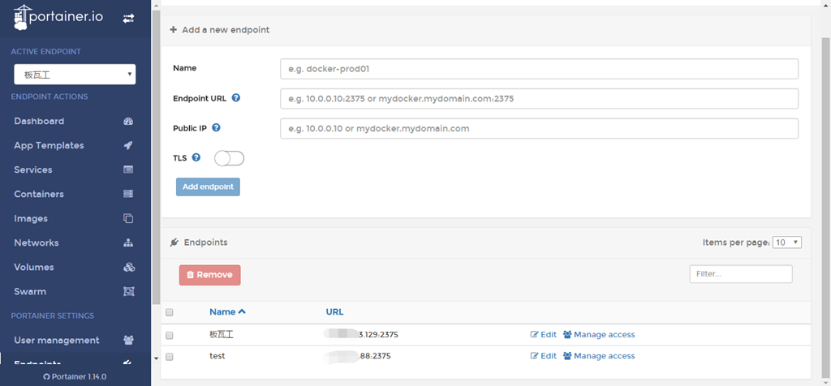Click the sidebar collapse arrows icon
831x386 pixels.
pyautogui.click(x=128, y=18)
